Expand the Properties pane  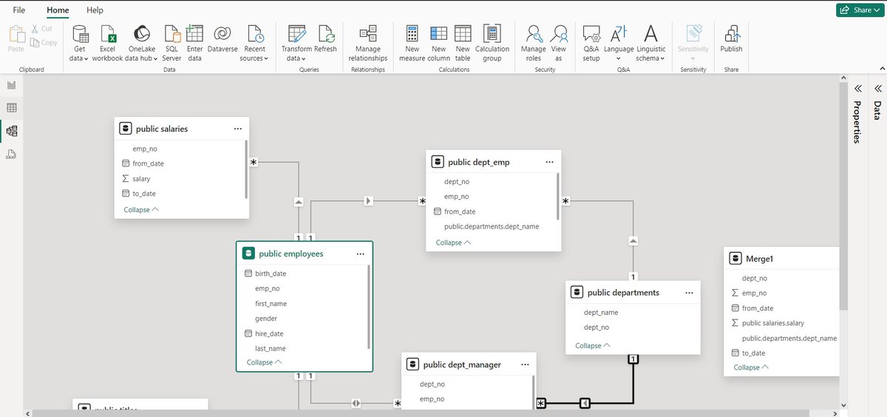pyautogui.click(x=858, y=87)
